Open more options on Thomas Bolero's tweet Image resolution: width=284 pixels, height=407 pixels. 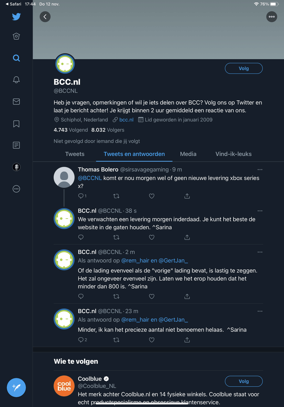click(x=260, y=170)
